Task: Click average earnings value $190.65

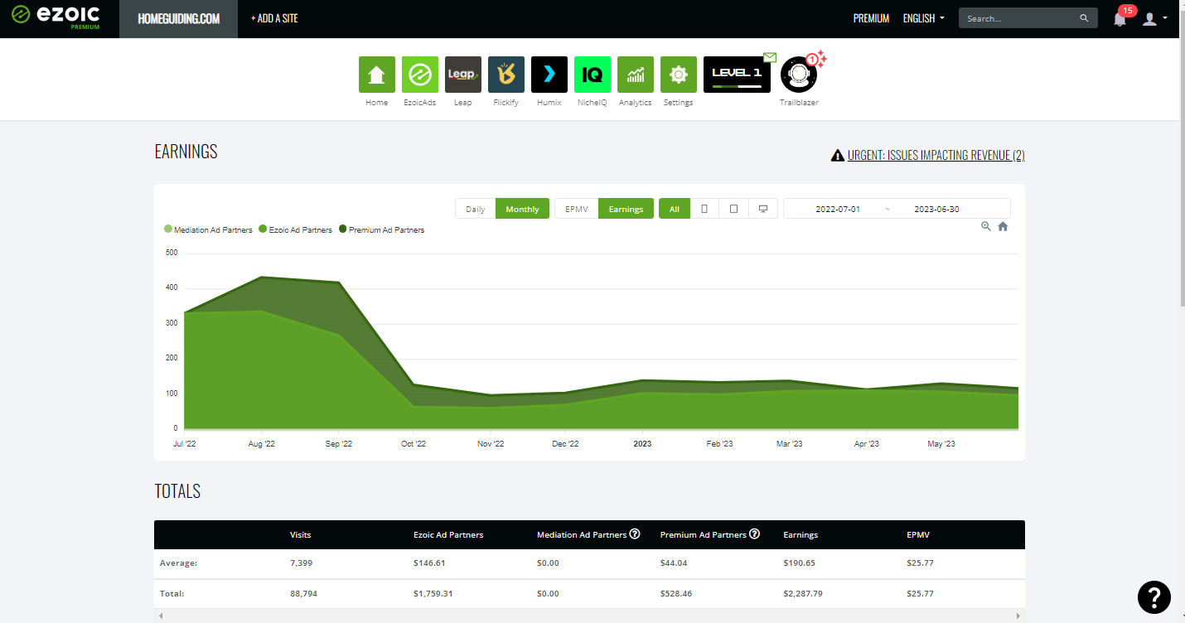Action: (800, 563)
